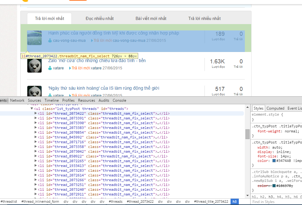Open the Network tab in DevTools
The height and width of the screenshot is (205, 302).
[17, 100]
